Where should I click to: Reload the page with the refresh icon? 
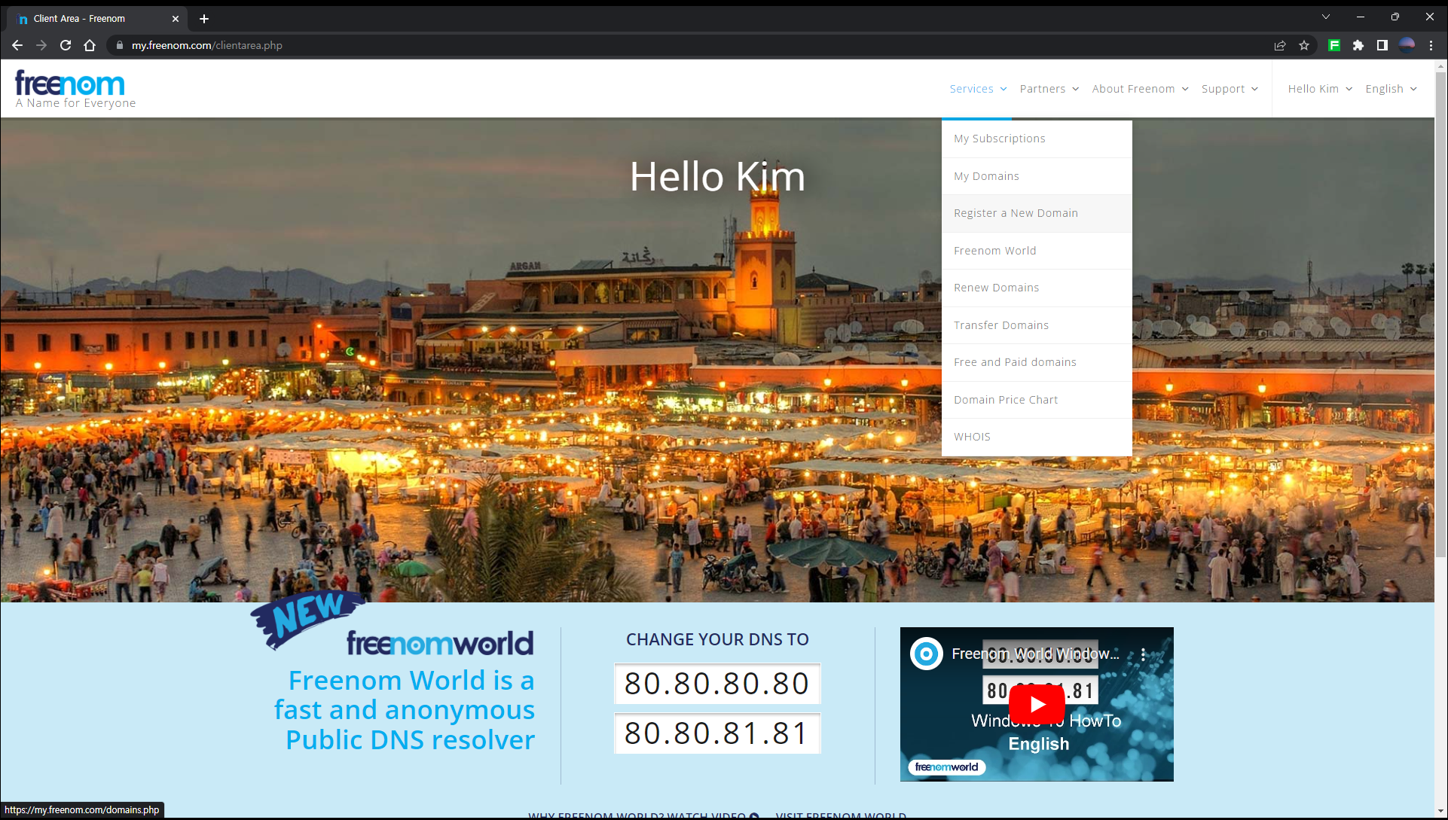66,45
